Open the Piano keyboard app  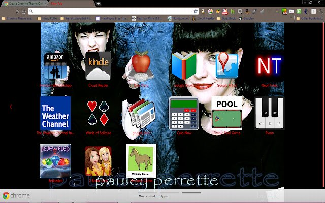270,114
